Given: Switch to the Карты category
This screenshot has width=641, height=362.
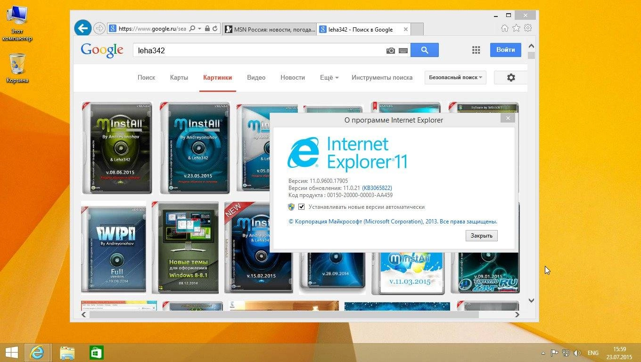Looking at the screenshot, I should pos(179,77).
